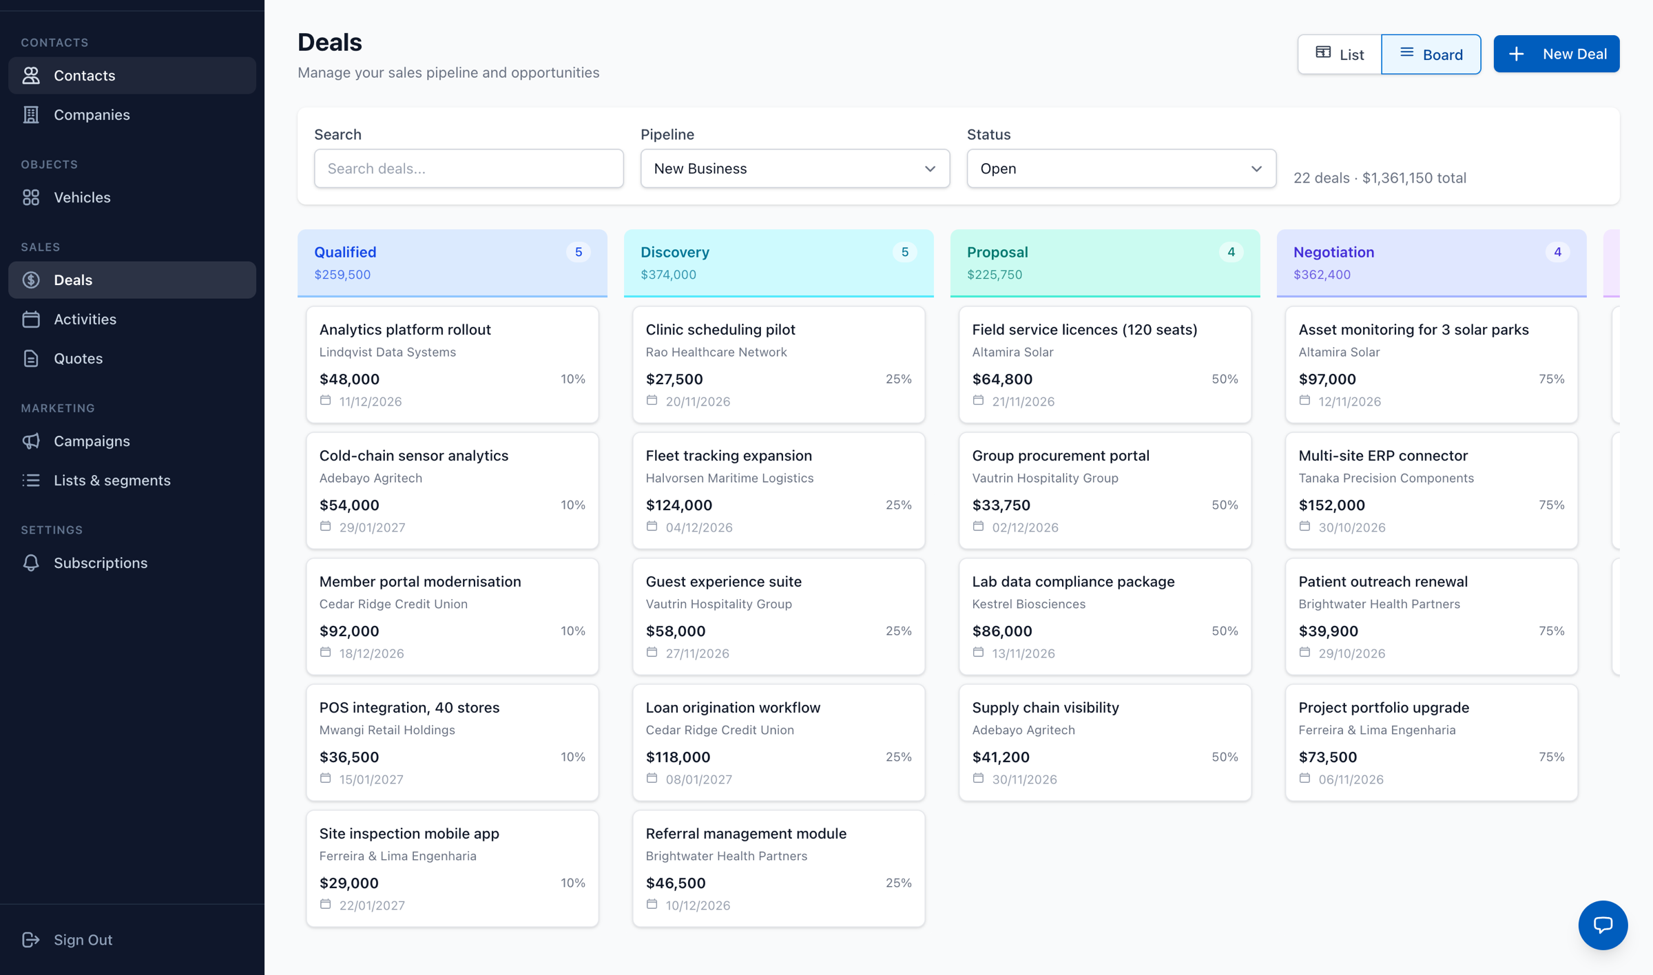Click the List view table icon
Screen dimensions: 1653x975
pyautogui.click(x=1323, y=52)
